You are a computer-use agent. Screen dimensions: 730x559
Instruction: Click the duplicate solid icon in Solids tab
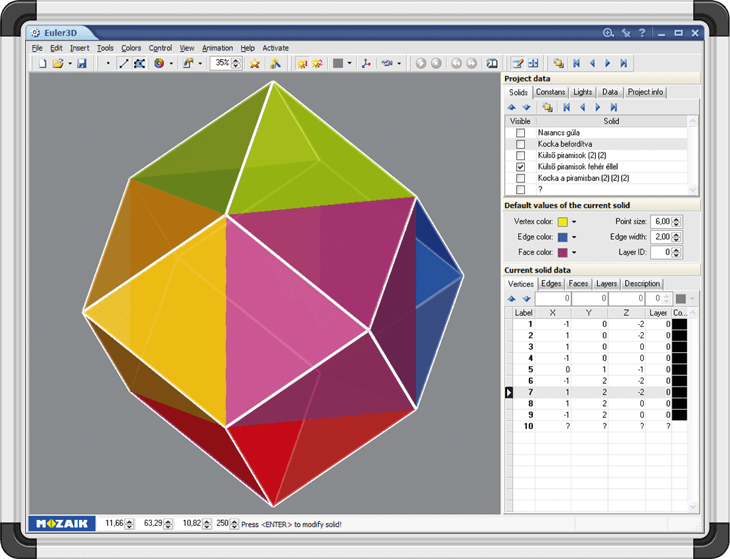[547, 107]
